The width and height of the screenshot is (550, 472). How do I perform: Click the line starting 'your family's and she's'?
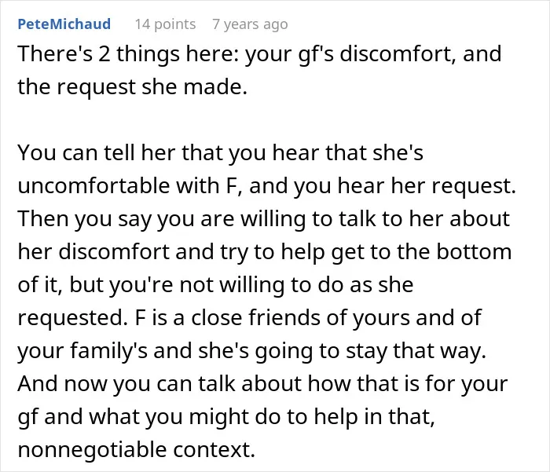click(252, 351)
